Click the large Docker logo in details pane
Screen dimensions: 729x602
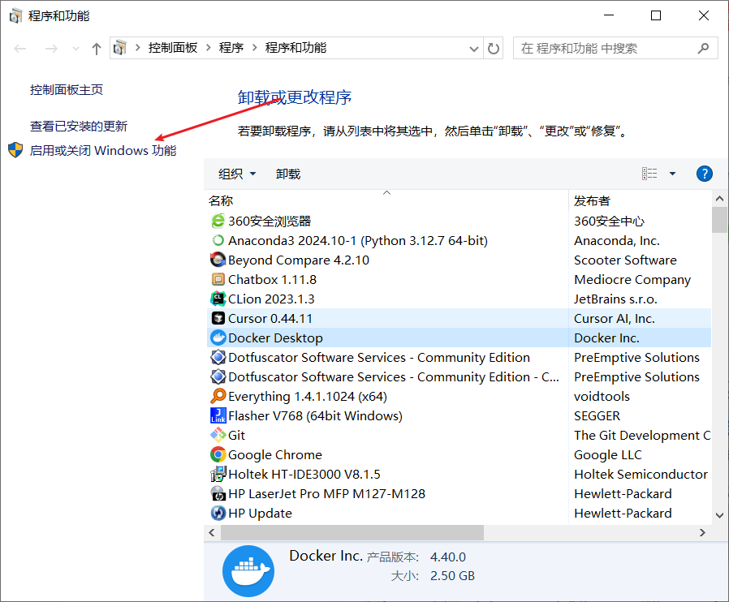(248, 571)
